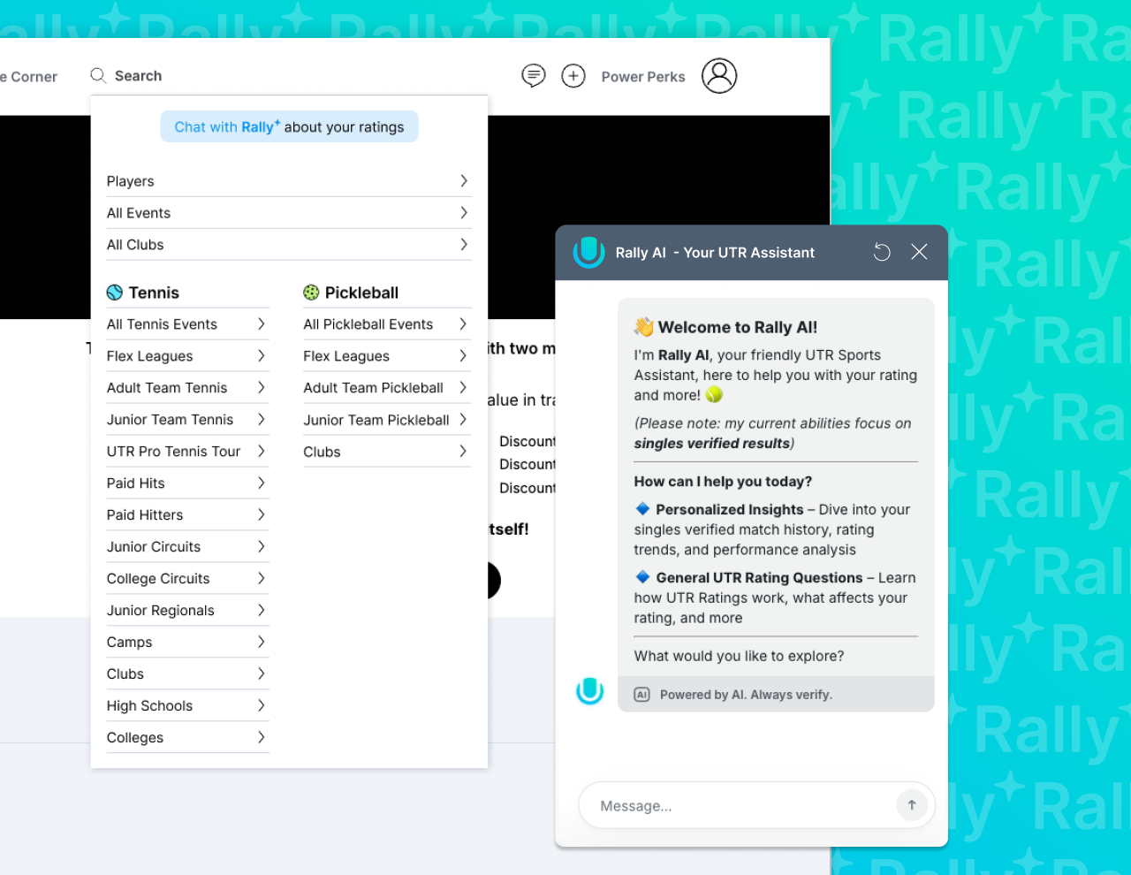Click the plus circle icon

(x=573, y=76)
